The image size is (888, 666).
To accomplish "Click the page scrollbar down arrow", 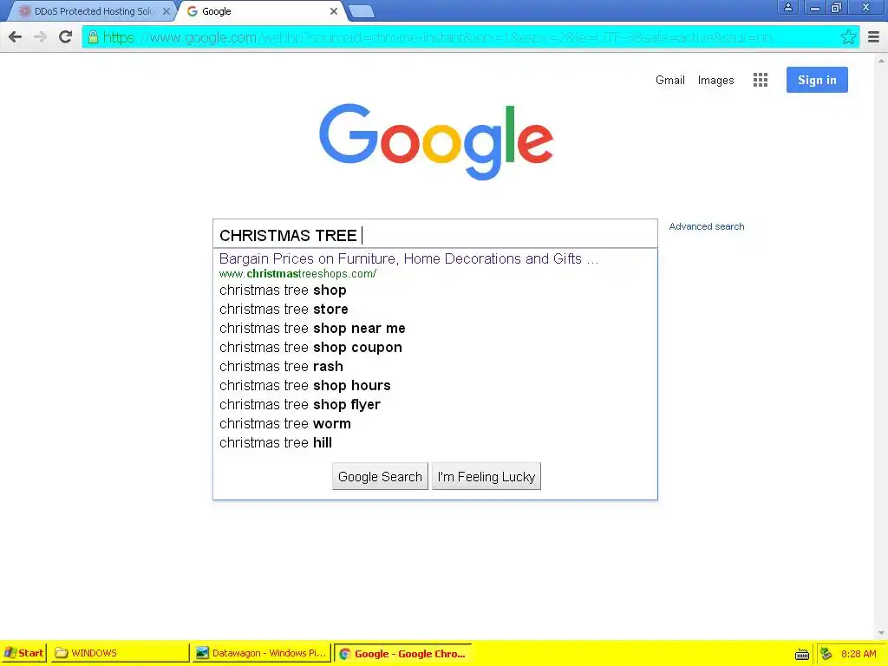I will click(881, 633).
